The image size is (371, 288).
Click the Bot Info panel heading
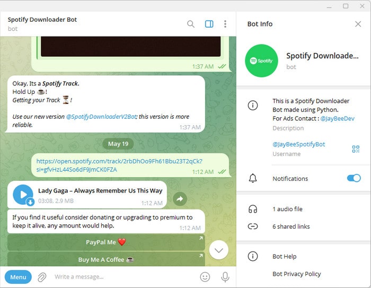pyautogui.click(x=260, y=24)
